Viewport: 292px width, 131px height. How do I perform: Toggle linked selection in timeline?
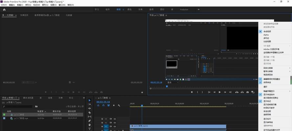(x=109, y=105)
